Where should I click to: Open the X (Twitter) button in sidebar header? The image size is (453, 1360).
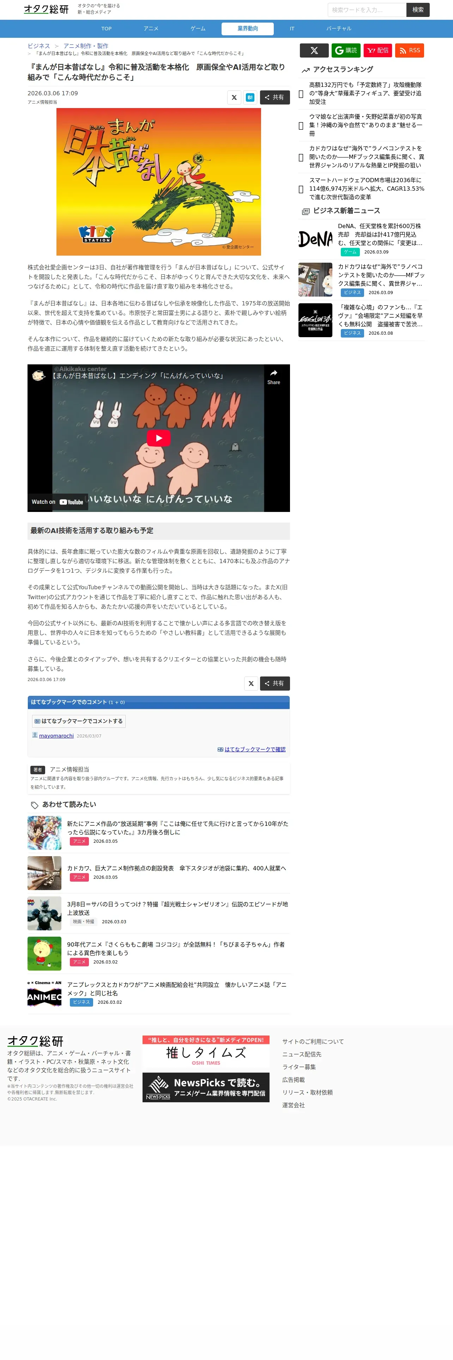coord(314,50)
